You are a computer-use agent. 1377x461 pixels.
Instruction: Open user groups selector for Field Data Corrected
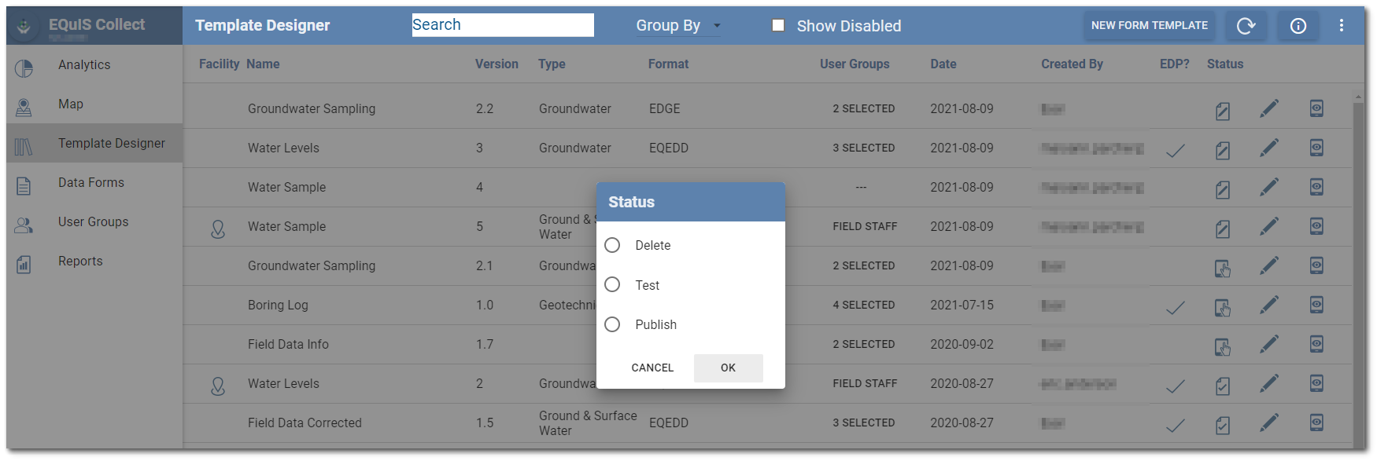click(x=863, y=423)
